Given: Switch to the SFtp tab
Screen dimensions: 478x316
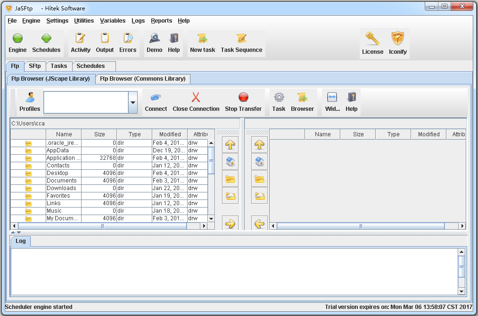Looking at the screenshot, I should [x=34, y=66].
